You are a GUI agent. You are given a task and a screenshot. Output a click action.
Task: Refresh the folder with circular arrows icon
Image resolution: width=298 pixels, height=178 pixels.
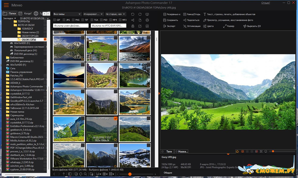click(x=80, y=174)
